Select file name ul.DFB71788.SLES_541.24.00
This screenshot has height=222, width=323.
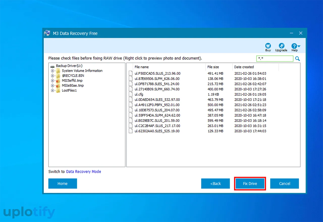point(157,84)
